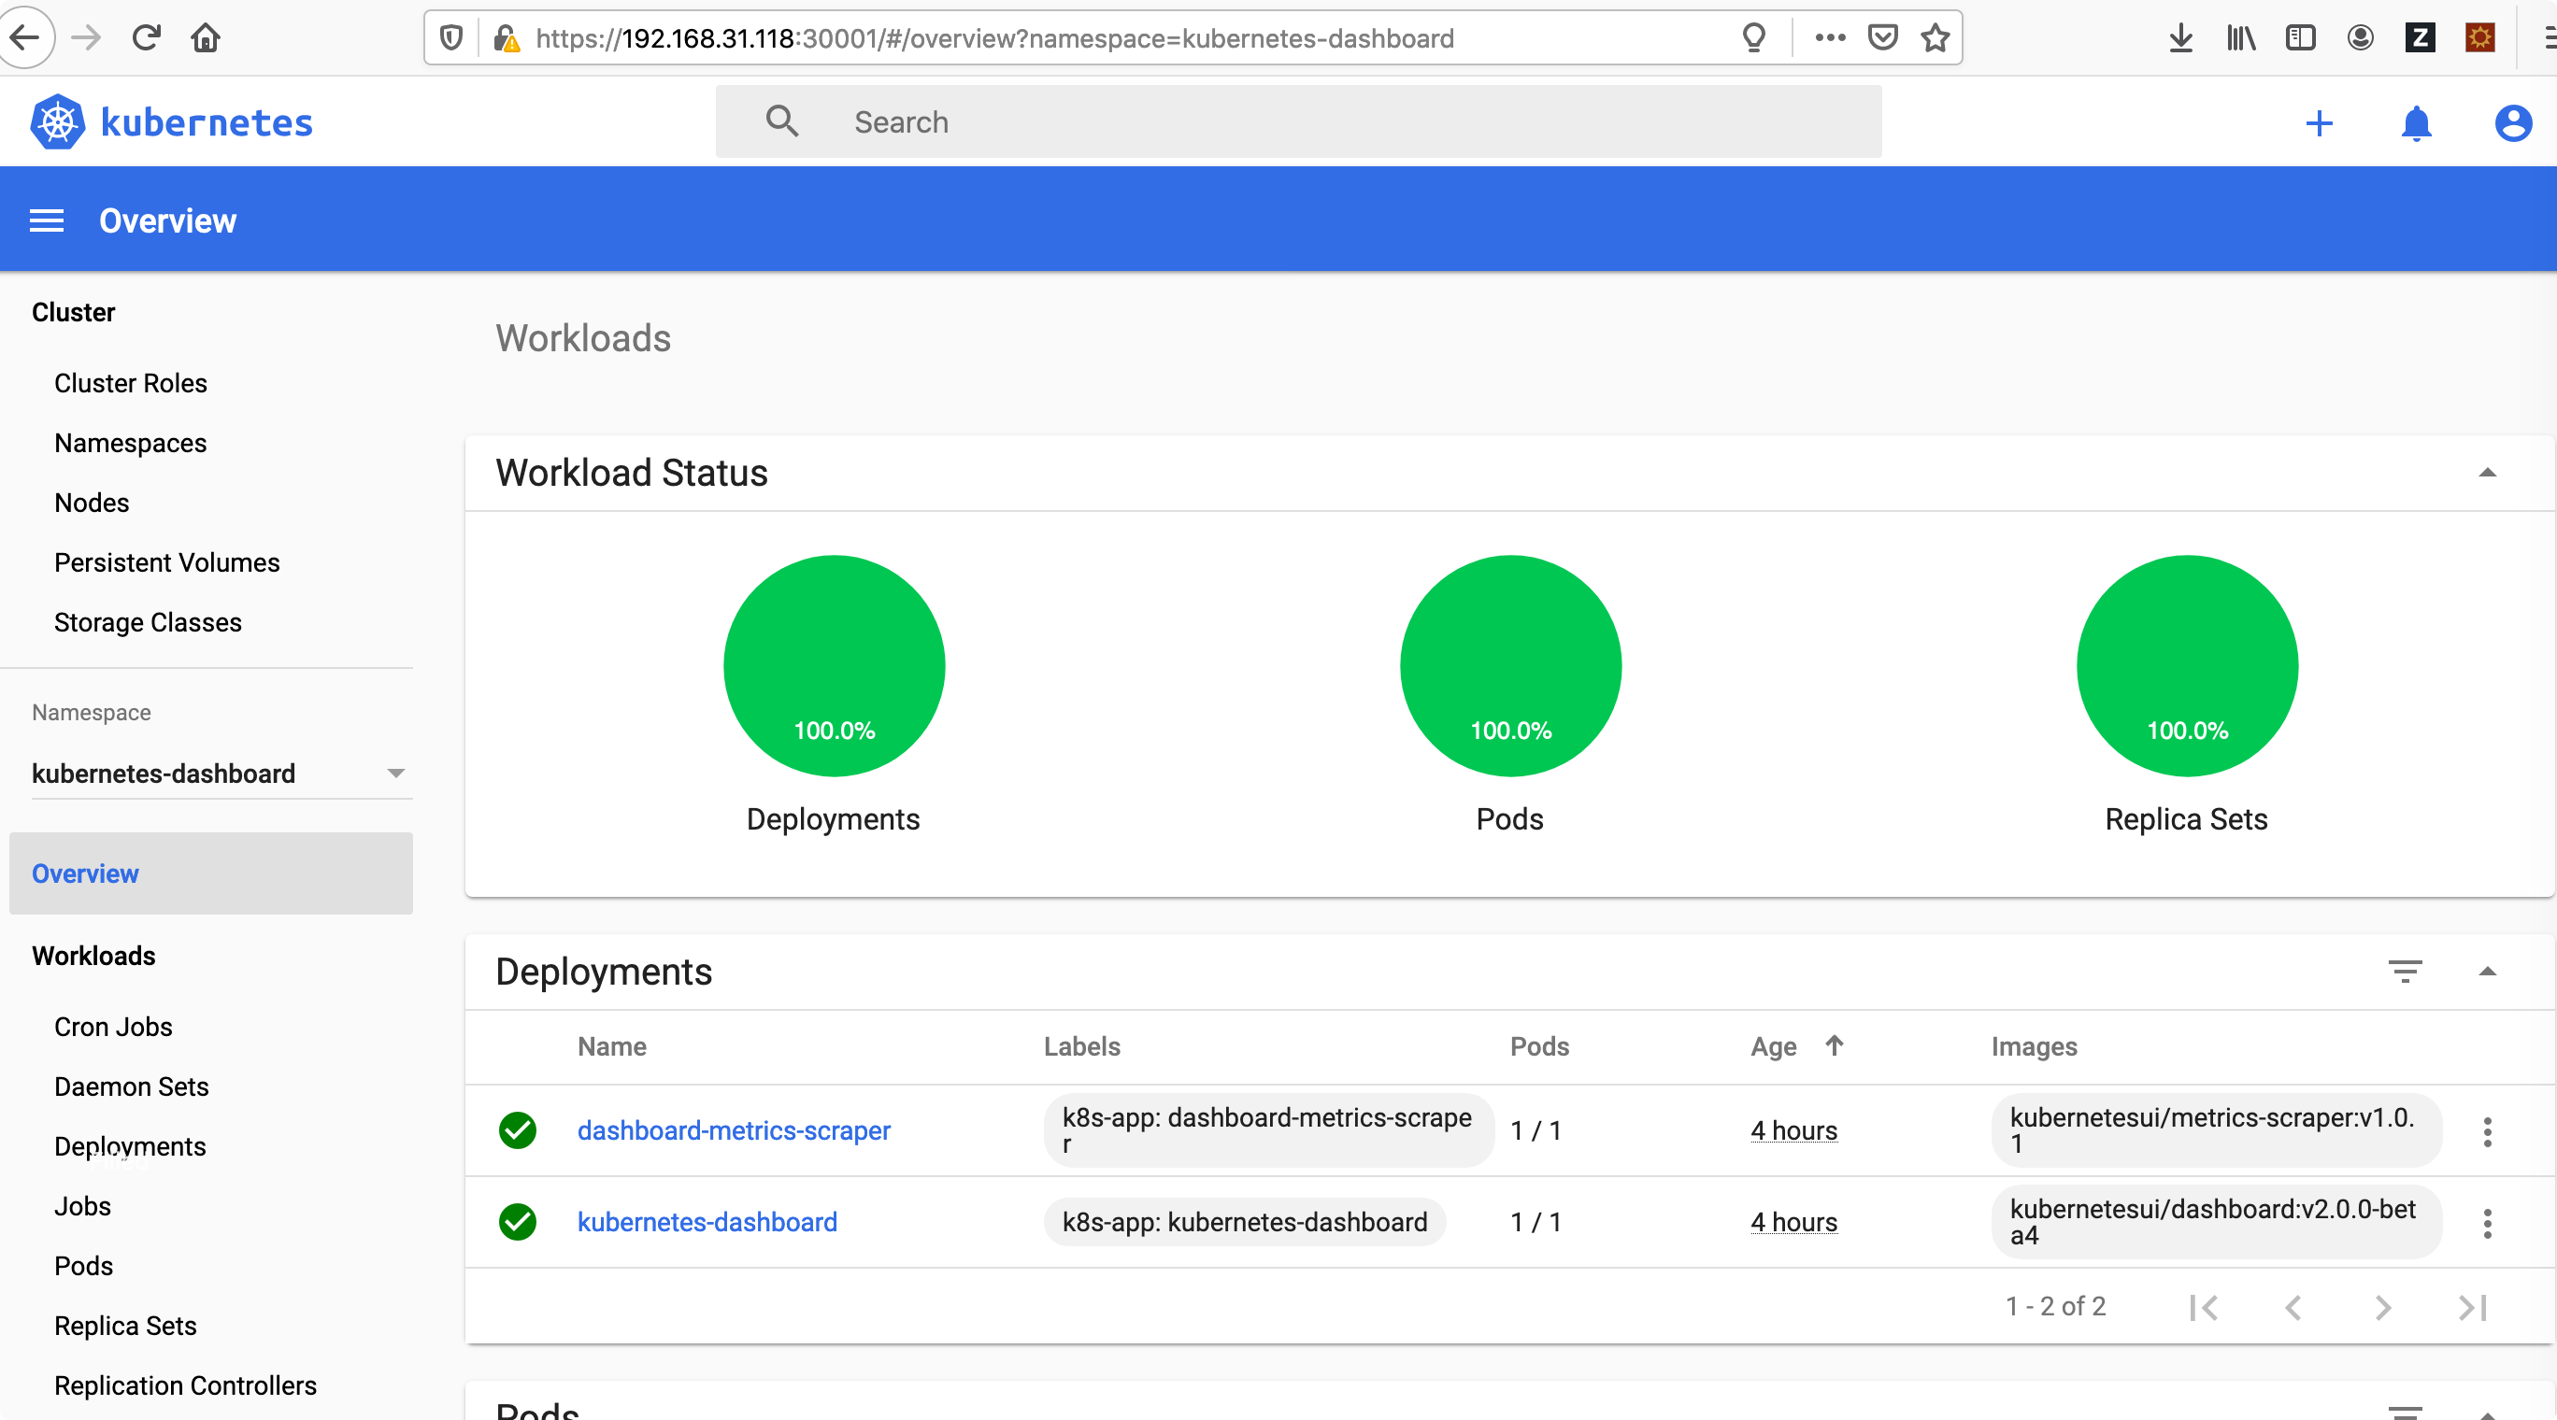Open page actions three-dot menu

[x=1829, y=37]
